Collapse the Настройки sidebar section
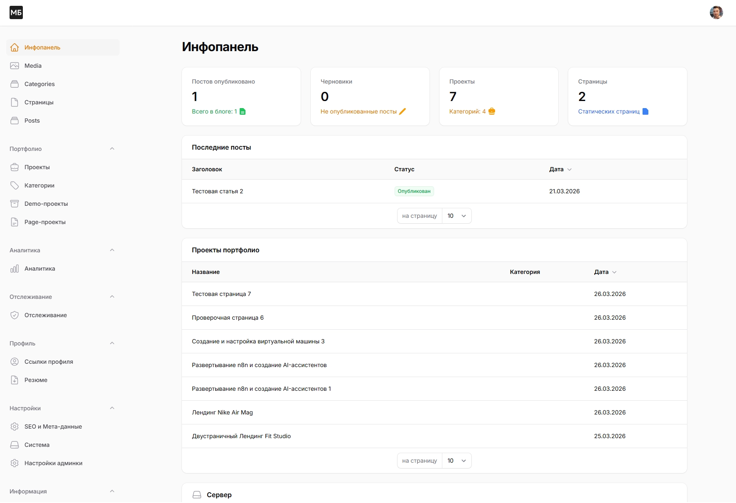This screenshot has height=503, width=736. [112, 408]
